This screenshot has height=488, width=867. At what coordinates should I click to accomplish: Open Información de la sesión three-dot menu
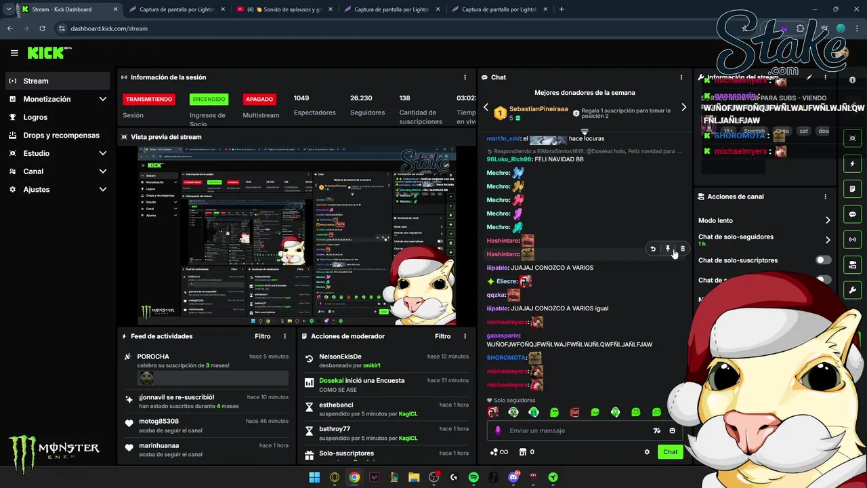click(x=465, y=77)
